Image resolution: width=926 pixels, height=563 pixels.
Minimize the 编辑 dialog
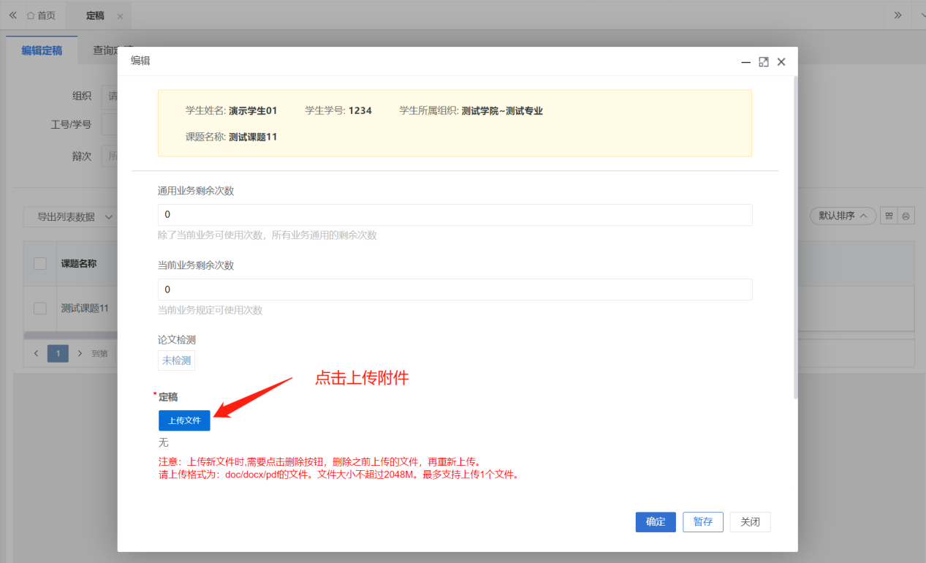pyautogui.click(x=746, y=63)
